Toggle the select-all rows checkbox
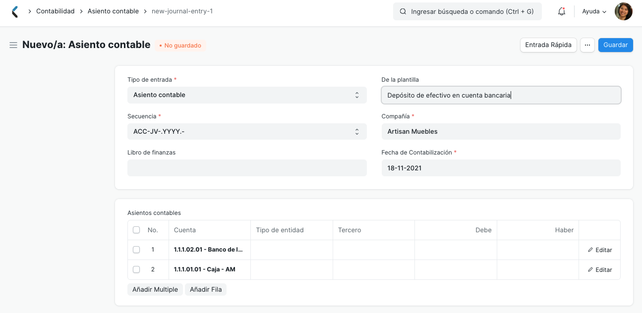The image size is (642, 313). click(136, 230)
